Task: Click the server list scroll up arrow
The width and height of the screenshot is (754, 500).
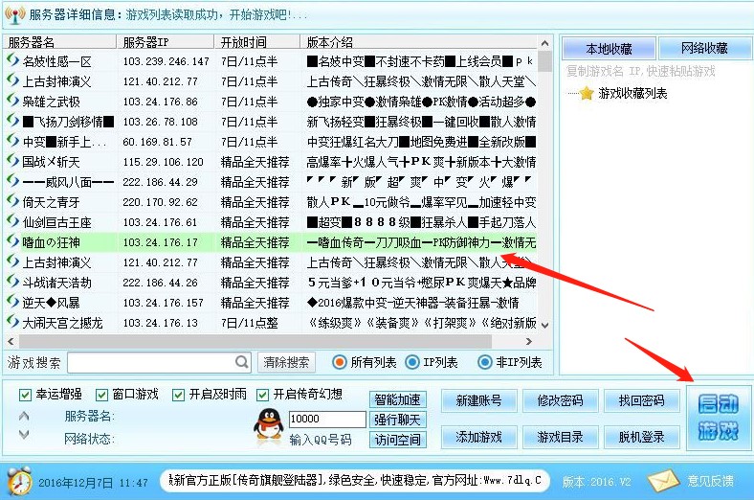Action: click(x=544, y=43)
